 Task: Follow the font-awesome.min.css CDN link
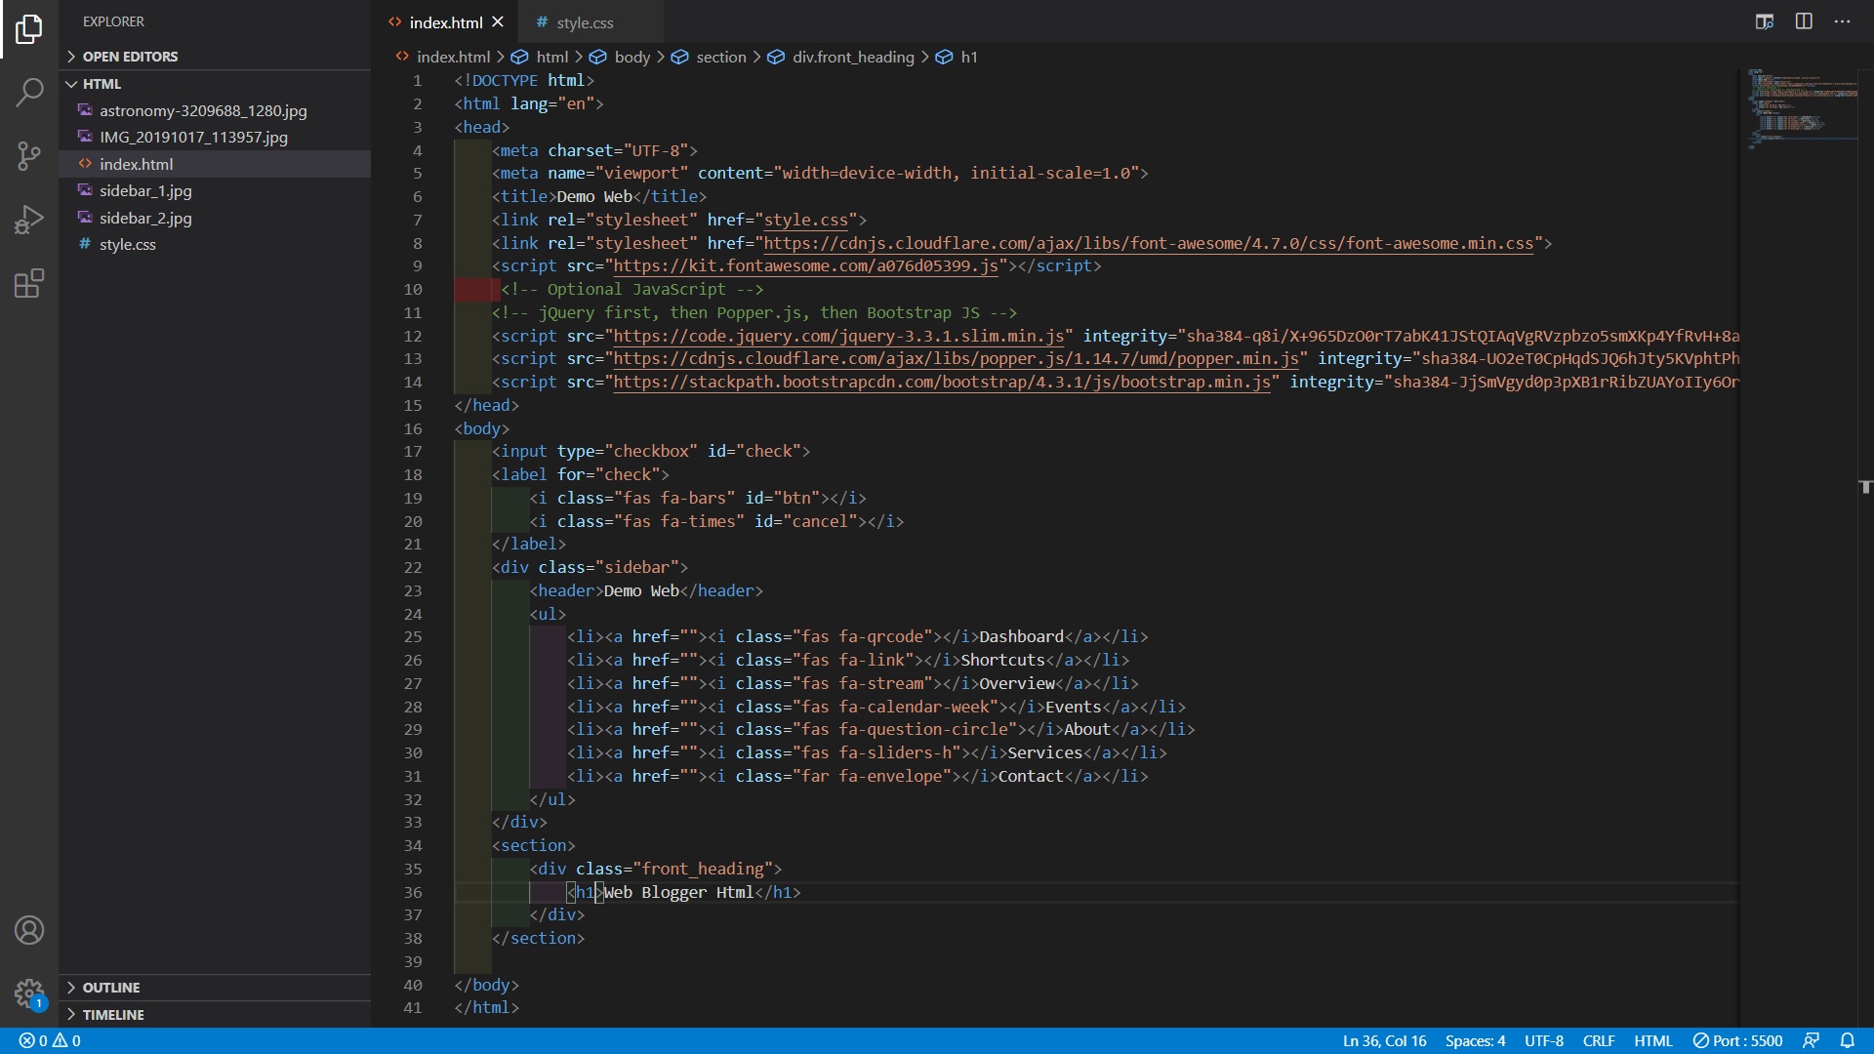click(1148, 244)
